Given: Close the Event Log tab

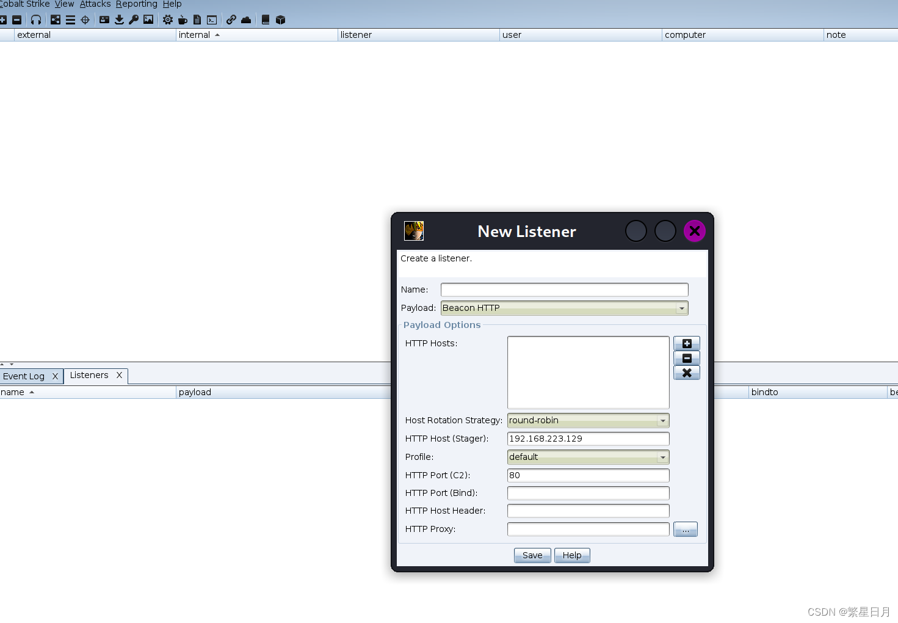Looking at the screenshot, I should pyautogui.click(x=55, y=376).
